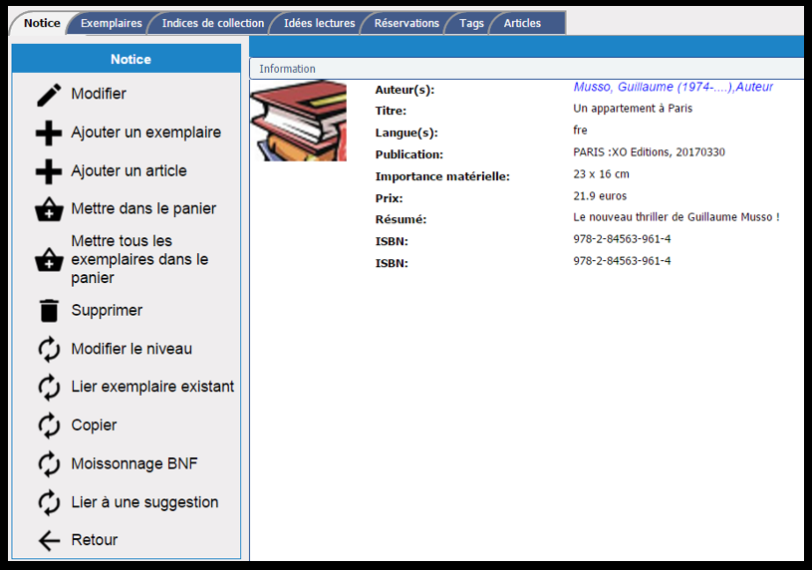Viewport: 812px width, 570px height.
Task: Click the trash can Supprimer icon
Action: tap(49, 310)
